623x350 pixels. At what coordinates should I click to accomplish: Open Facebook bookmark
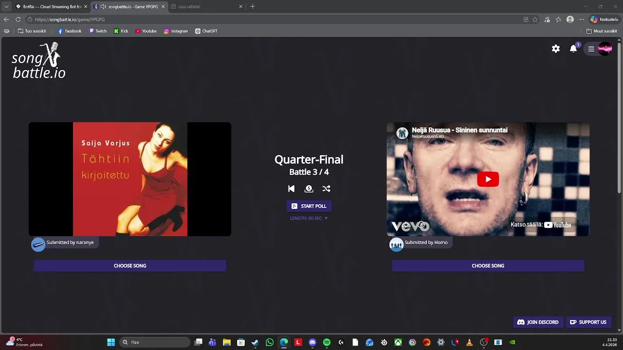pyautogui.click(x=70, y=31)
